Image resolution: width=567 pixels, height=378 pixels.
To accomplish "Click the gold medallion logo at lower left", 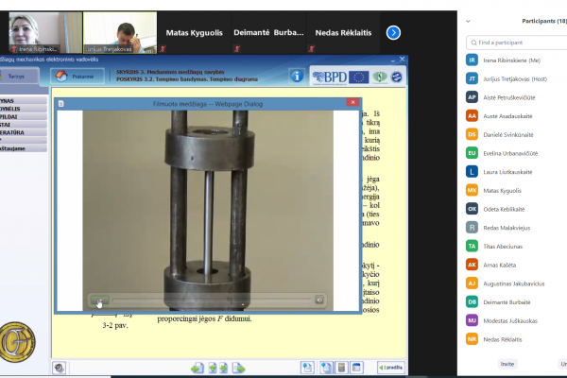I will 17,342.
